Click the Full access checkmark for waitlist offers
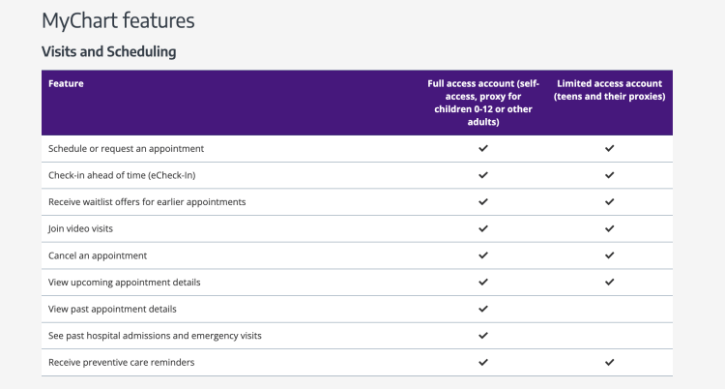 483,202
